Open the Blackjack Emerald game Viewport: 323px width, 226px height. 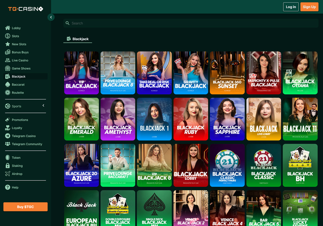pyautogui.click(x=82, y=119)
